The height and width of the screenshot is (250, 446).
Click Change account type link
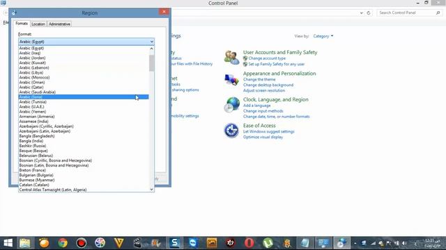pos(267,58)
